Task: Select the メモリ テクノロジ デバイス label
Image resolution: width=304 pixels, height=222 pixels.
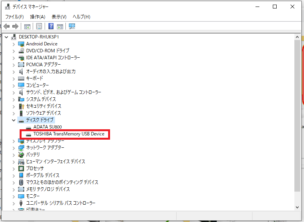Action: coord(48,189)
